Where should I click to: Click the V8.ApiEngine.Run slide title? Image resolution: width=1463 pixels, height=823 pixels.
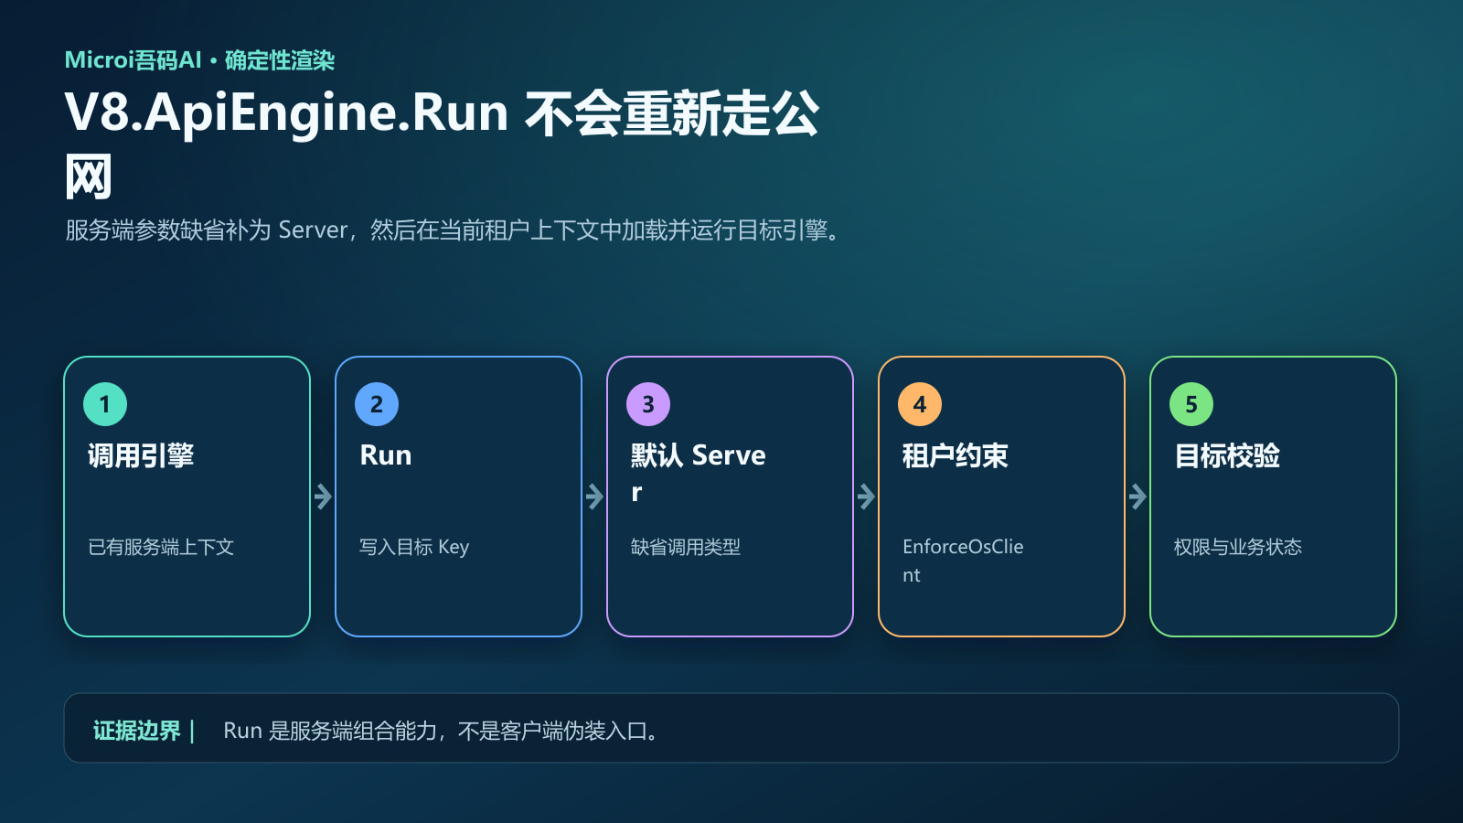442,144
